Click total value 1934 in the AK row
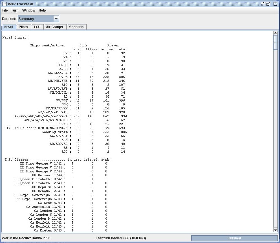Viewport: 280px width, 243px height. [x=123, y=116]
